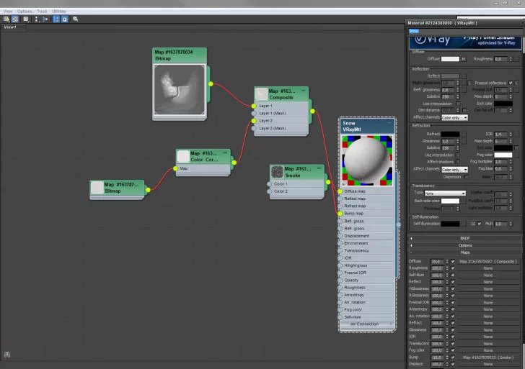Open Reflection Affect channels dropdown
This screenshot has height=369, width=525.
[x=454, y=117]
